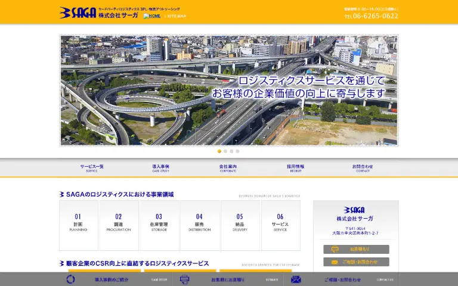Select the 04 販売 DISTRIBUTION card
458x286 pixels.
[200, 225]
